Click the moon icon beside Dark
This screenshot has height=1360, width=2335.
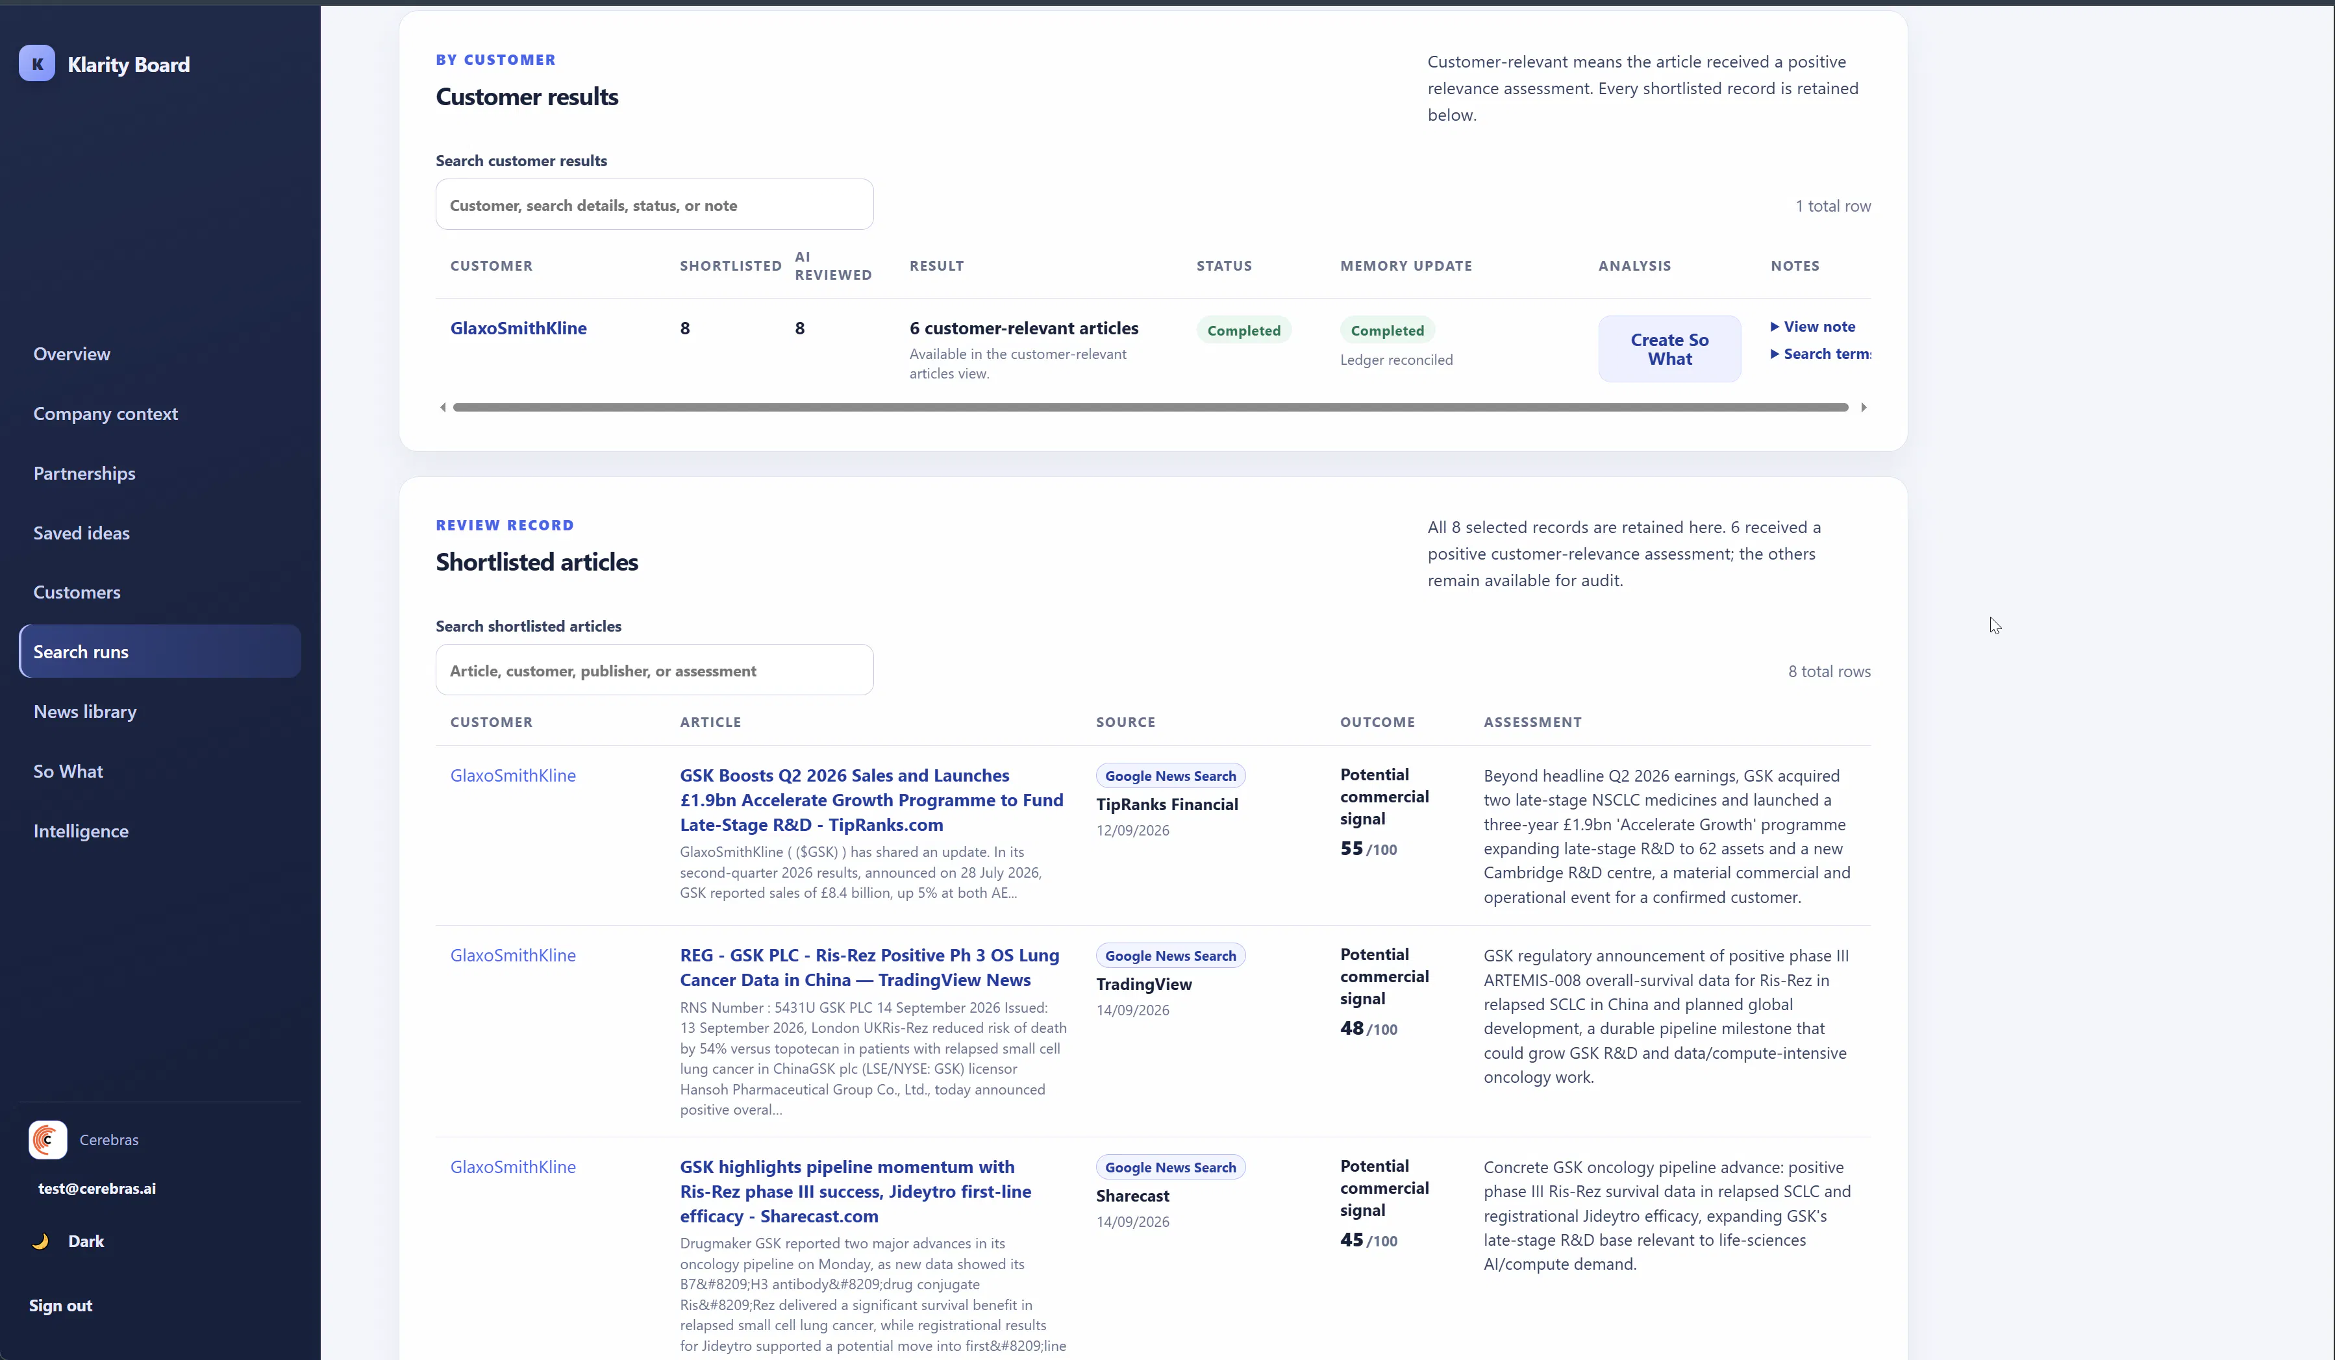(41, 1241)
